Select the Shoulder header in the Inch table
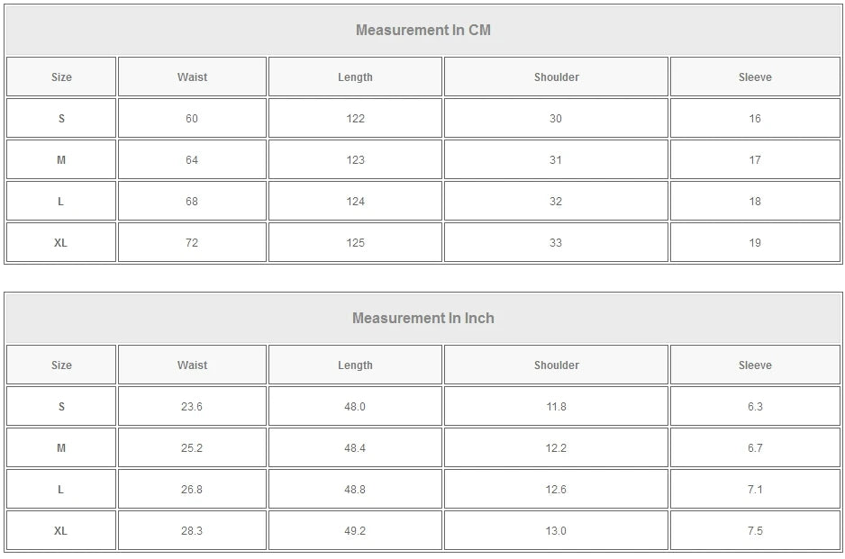 click(x=556, y=365)
